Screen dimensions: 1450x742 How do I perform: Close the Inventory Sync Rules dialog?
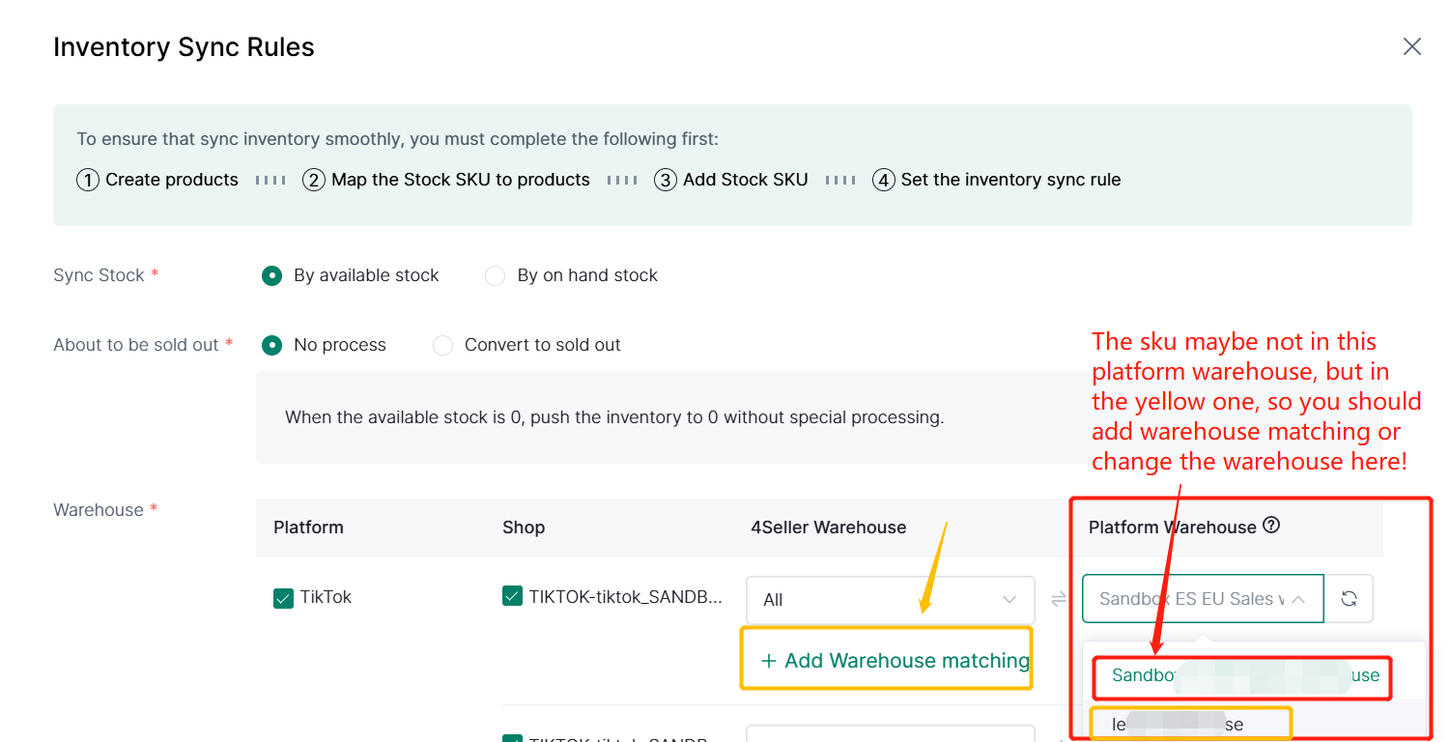[1411, 47]
